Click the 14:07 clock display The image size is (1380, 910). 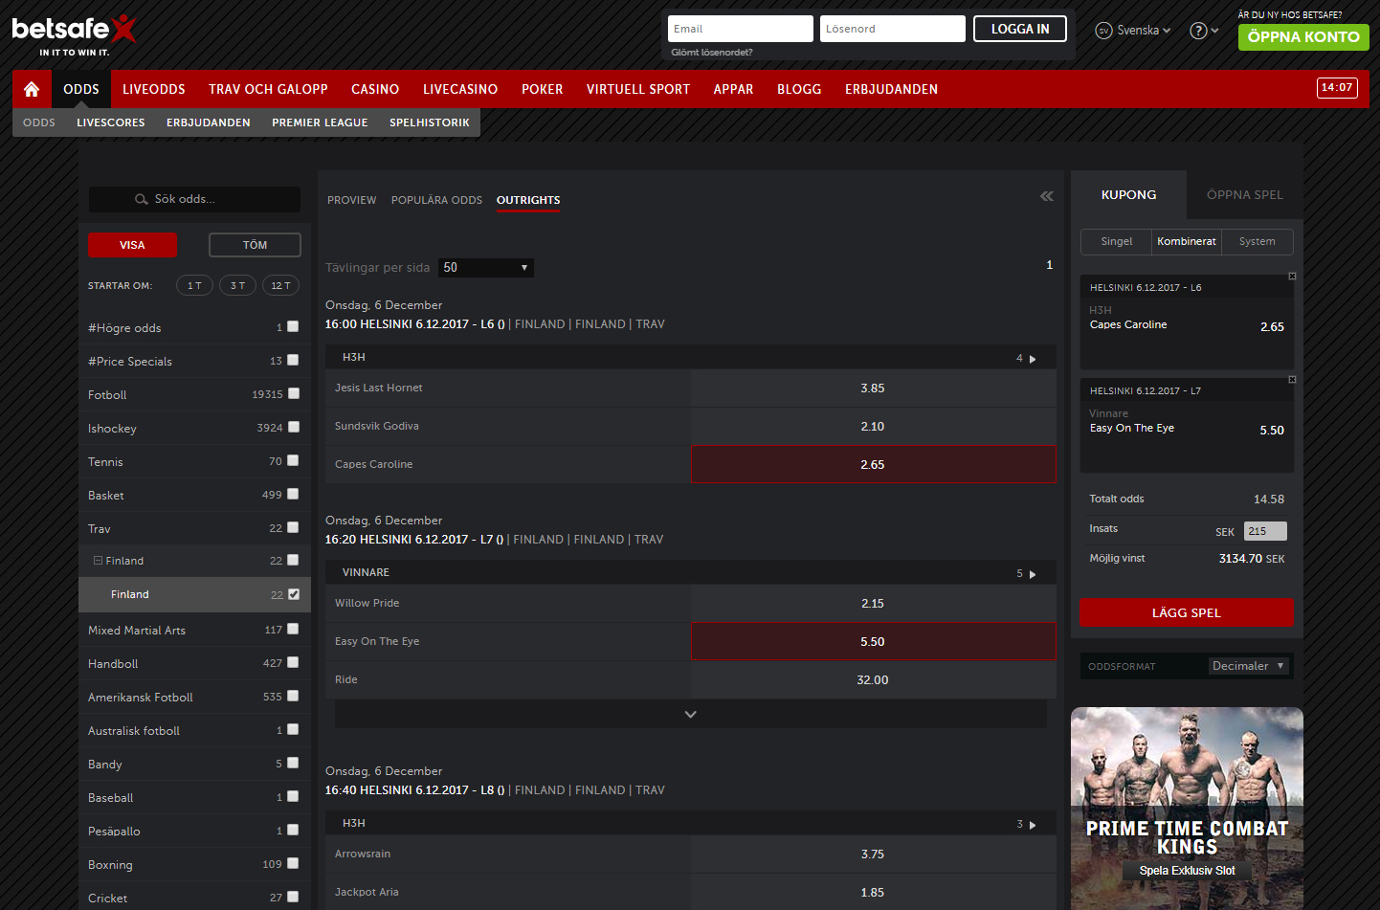pyautogui.click(x=1337, y=86)
